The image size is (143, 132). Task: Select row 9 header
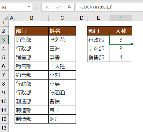pyautogui.click(x=4, y=93)
